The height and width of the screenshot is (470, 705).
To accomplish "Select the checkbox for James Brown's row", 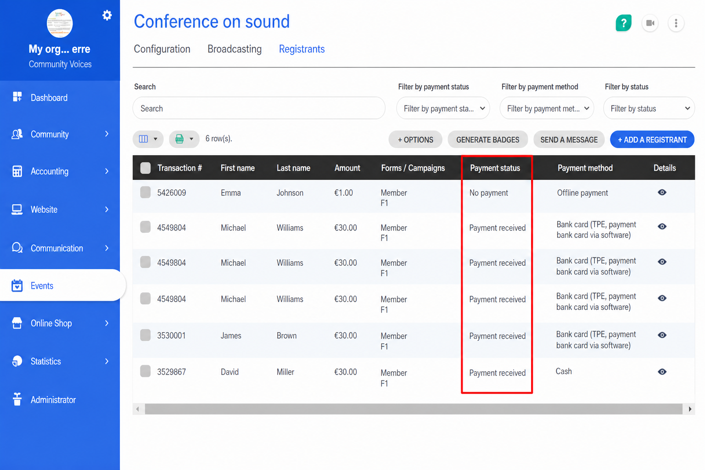I will pyautogui.click(x=145, y=335).
